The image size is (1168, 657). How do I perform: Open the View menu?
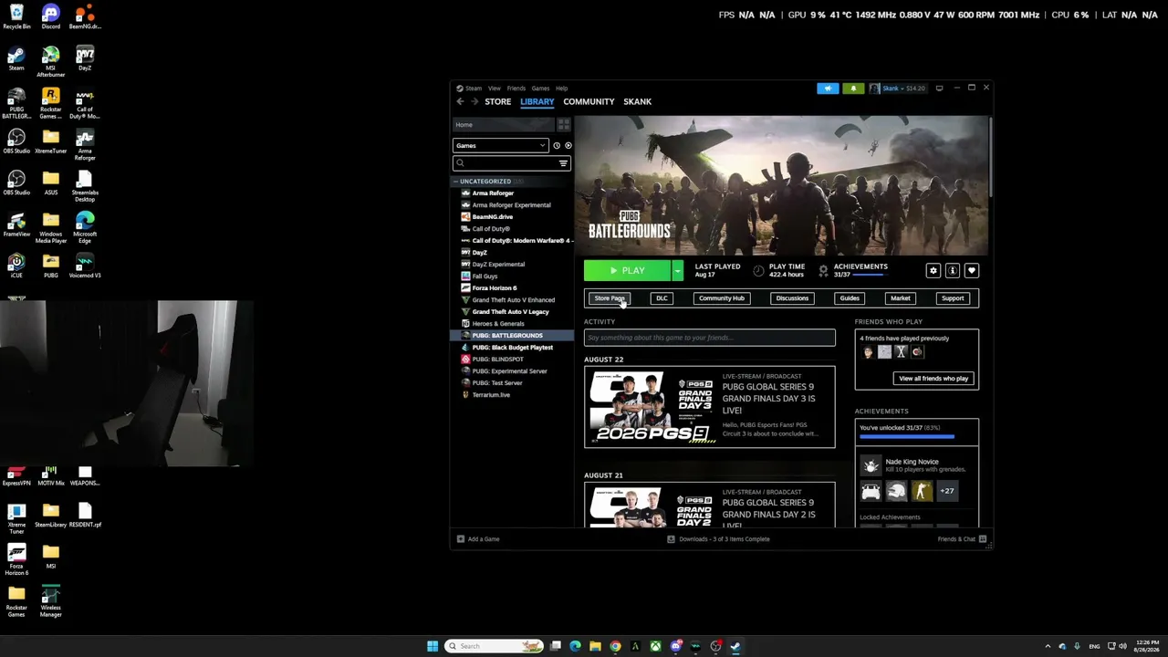click(x=494, y=89)
